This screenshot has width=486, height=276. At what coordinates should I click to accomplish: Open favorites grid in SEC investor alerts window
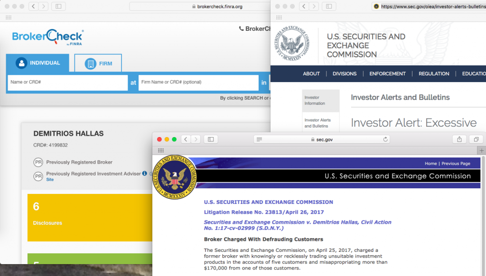pyautogui.click(x=279, y=18)
